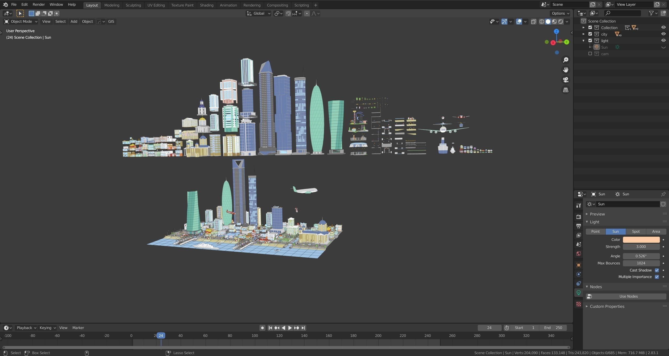Pin the properties editor context
The width and height of the screenshot is (669, 356).
[663, 194]
